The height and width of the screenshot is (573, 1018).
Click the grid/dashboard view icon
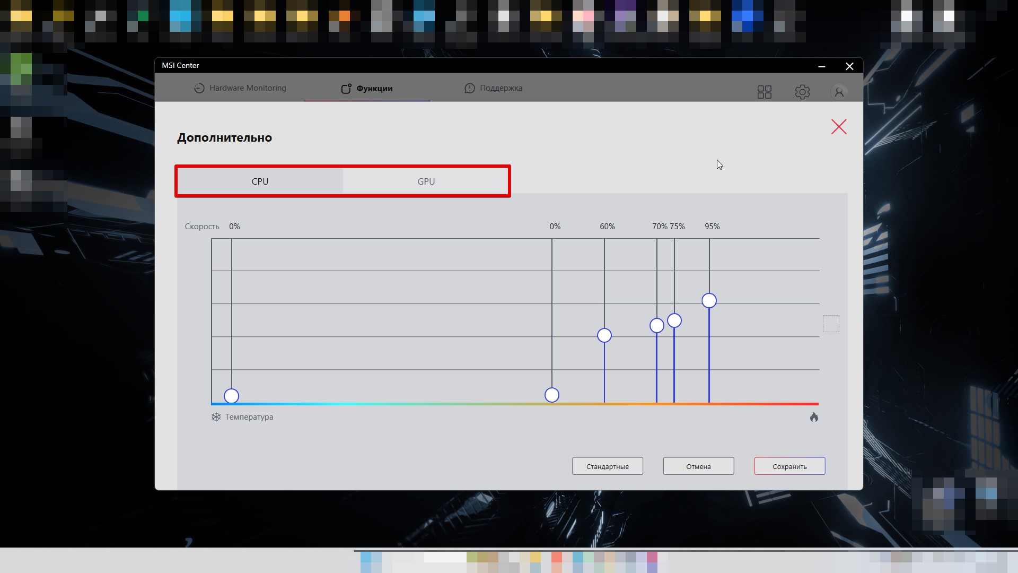(x=764, y=92)
